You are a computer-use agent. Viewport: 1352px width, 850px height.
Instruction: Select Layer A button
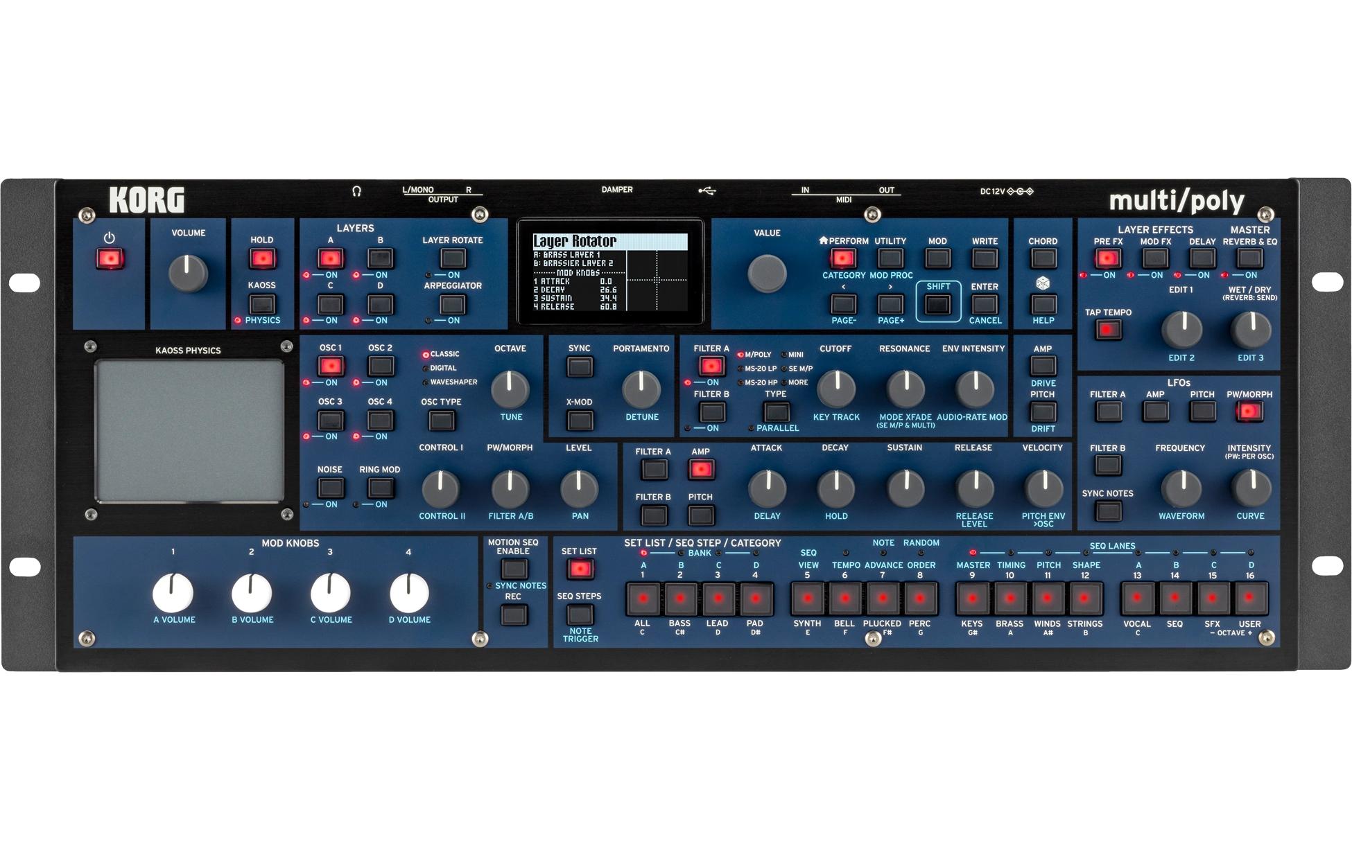pyautogui.click(x=331, y=259)
